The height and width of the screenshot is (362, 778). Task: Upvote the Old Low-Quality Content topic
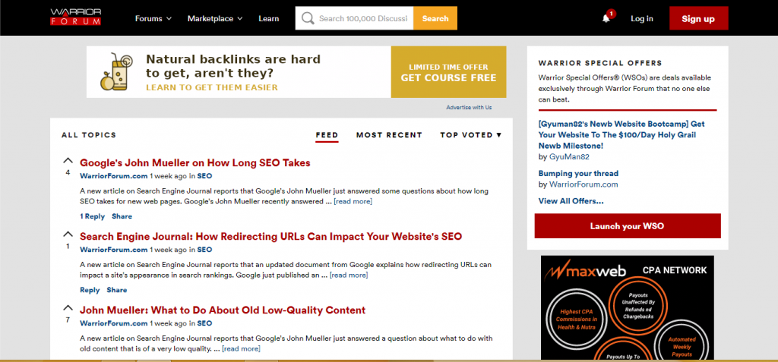coord(68,307)
